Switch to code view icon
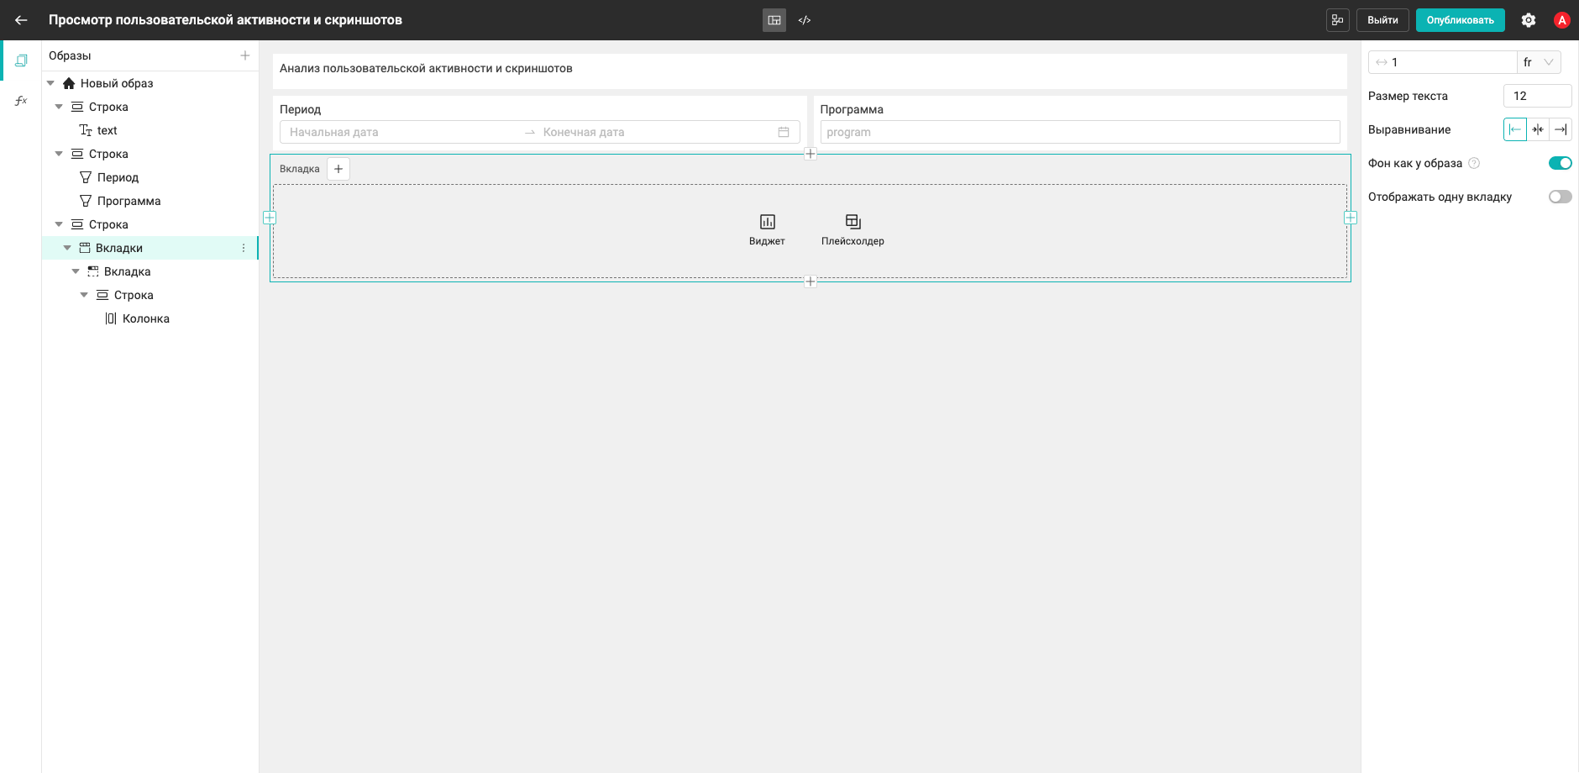The height and width of the screenshot is (773, 1579). (x=805, y=20)
